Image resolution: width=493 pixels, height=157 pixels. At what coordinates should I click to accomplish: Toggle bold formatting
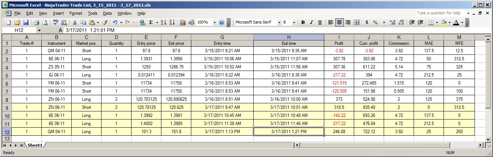303,22
